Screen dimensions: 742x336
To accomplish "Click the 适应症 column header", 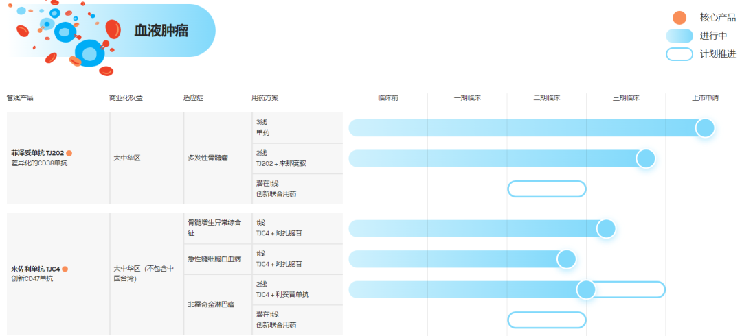I will (x=193, y=98).
